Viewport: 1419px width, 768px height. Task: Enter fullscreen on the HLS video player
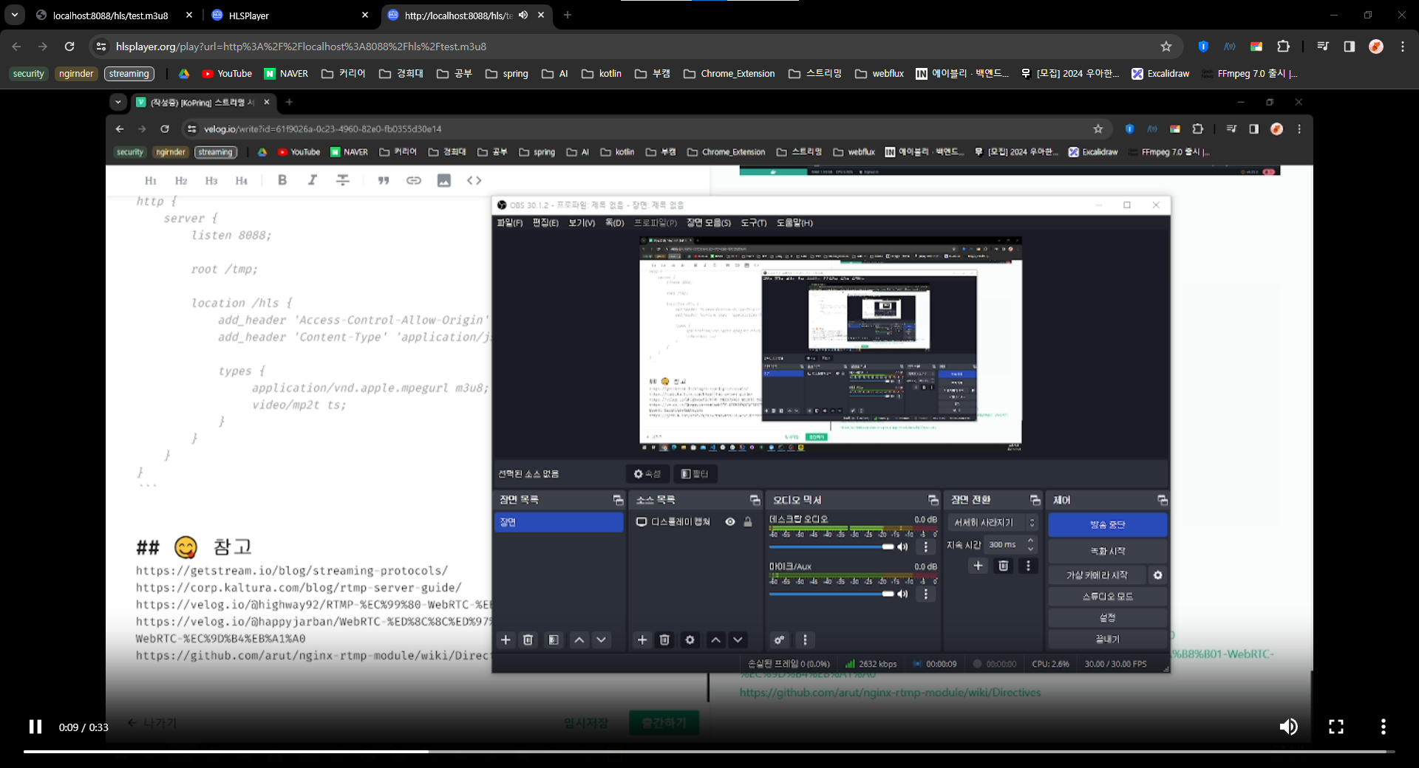click(1336, 727)
